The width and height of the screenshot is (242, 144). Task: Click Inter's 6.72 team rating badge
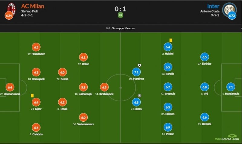[x=232, y=15]
